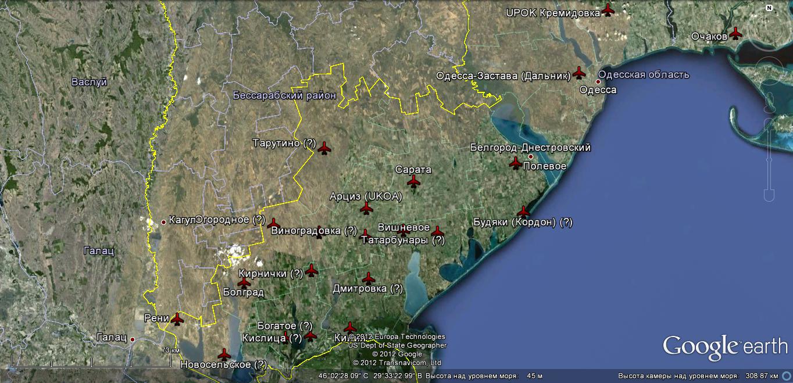The height and width of the screenshot is (383, 793).
Task: Click the Белгород-Днестровский airplane marker
Action: point(515,163)
